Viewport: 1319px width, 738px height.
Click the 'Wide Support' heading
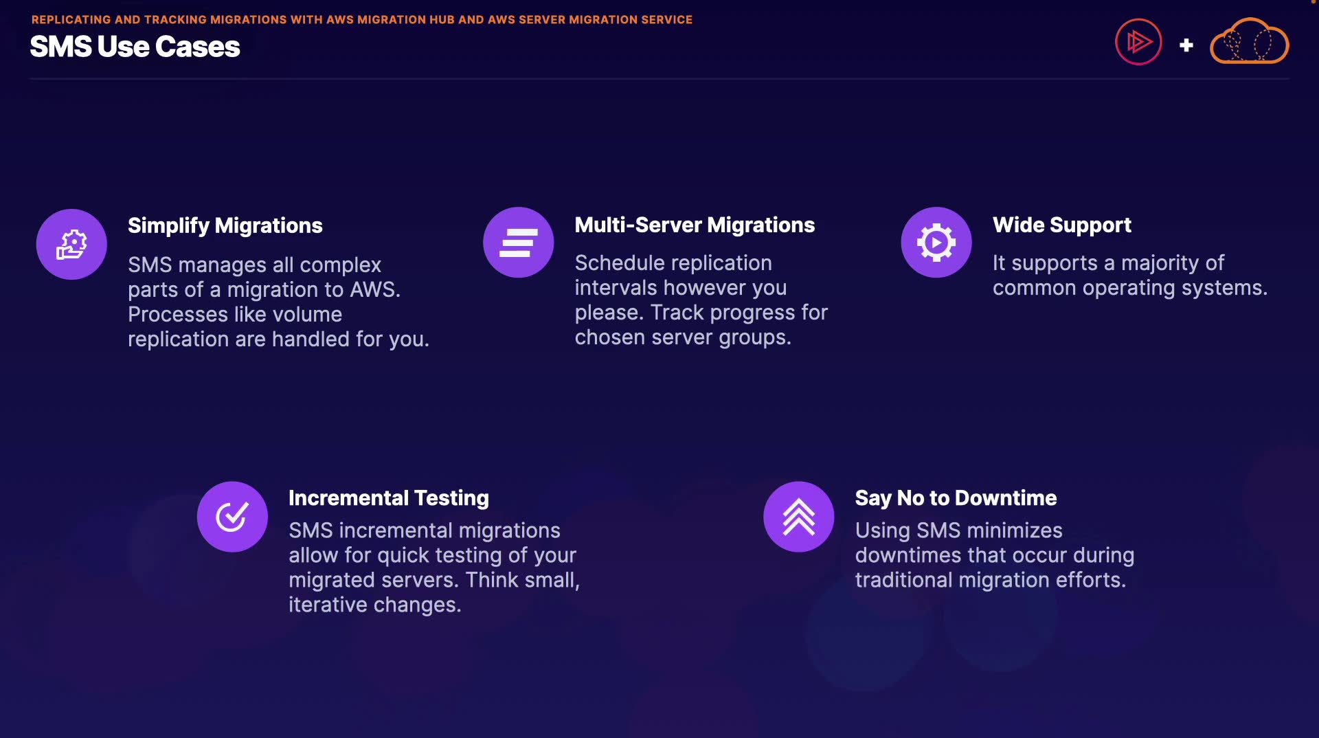1061,225
